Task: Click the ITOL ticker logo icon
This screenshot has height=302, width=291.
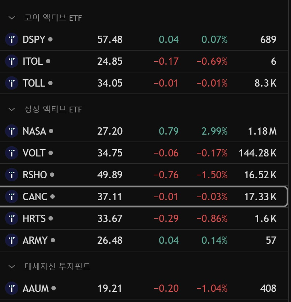Action: [x=12, y=61]
